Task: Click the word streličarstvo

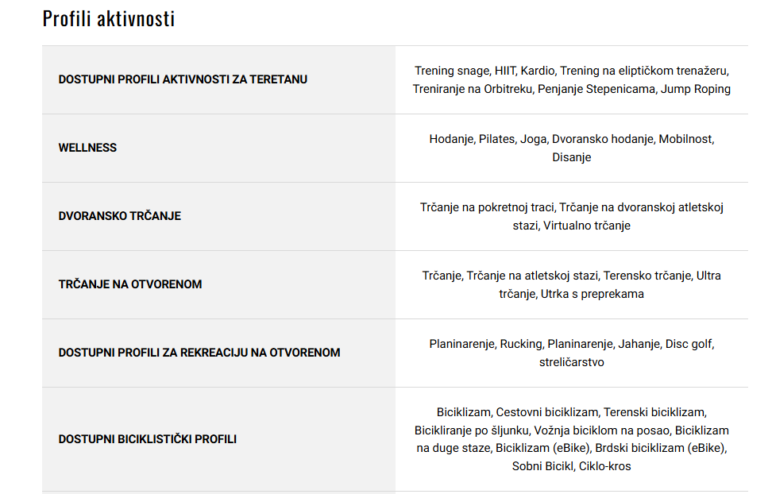Action: [572, 362]
